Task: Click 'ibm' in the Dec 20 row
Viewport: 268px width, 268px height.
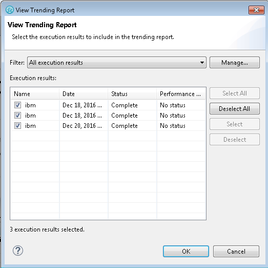Action: coord(30,126)
